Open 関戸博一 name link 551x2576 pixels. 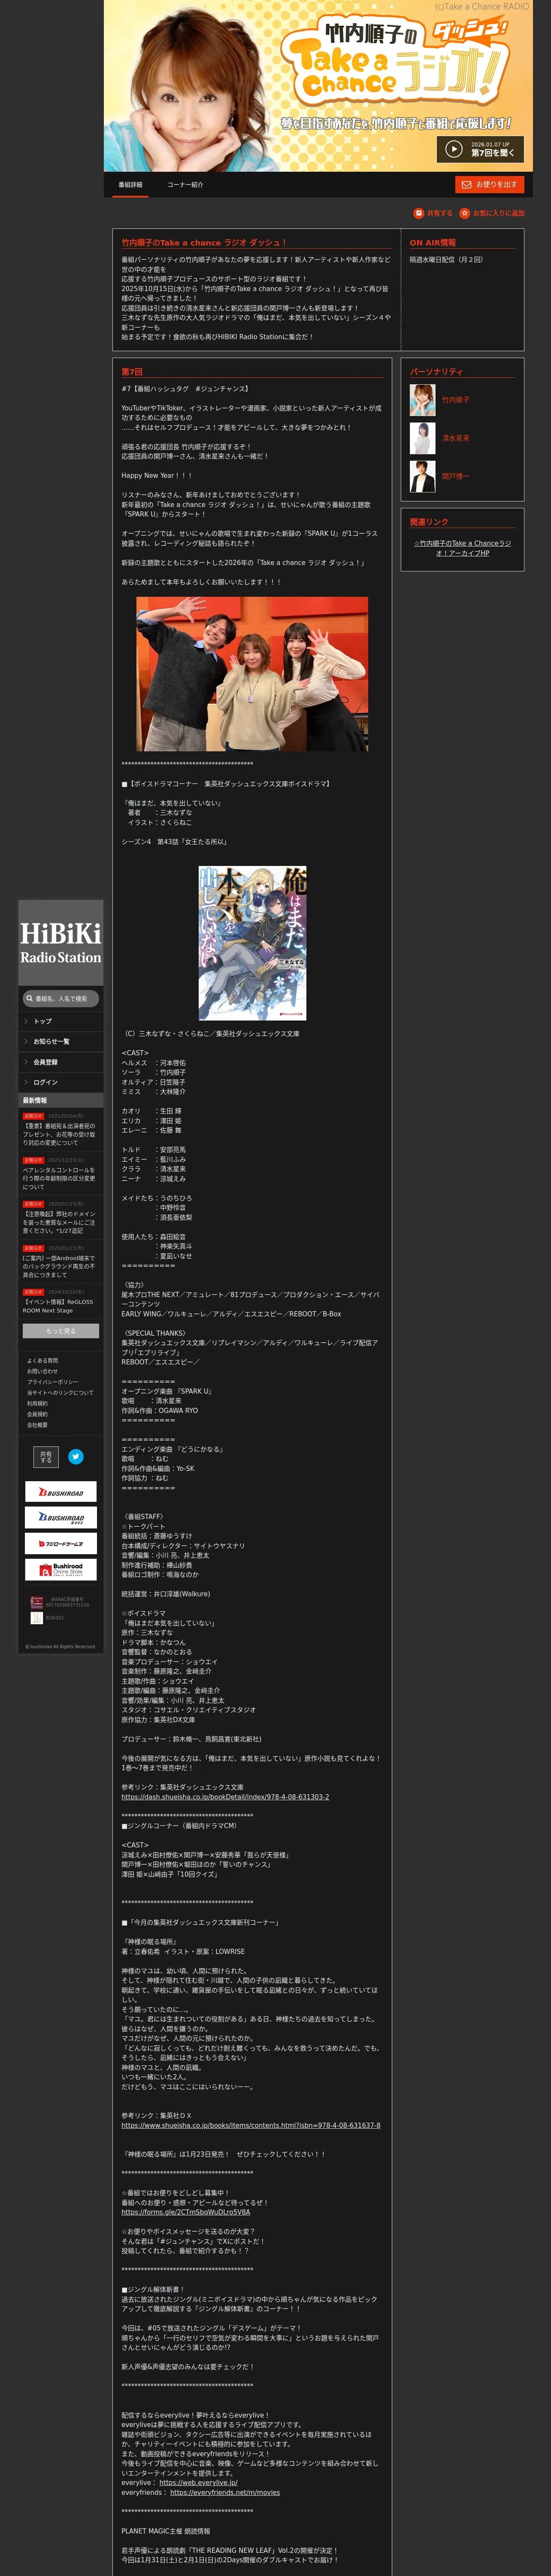click(x=456, y=476)
